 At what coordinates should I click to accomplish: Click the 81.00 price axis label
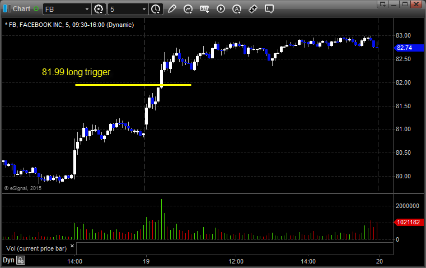pos(403,130)
